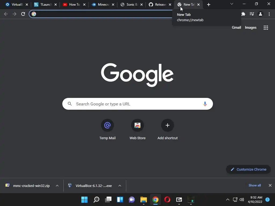Go forward to the next page
The width and height of the screenshot is (275, 206).
15,14
